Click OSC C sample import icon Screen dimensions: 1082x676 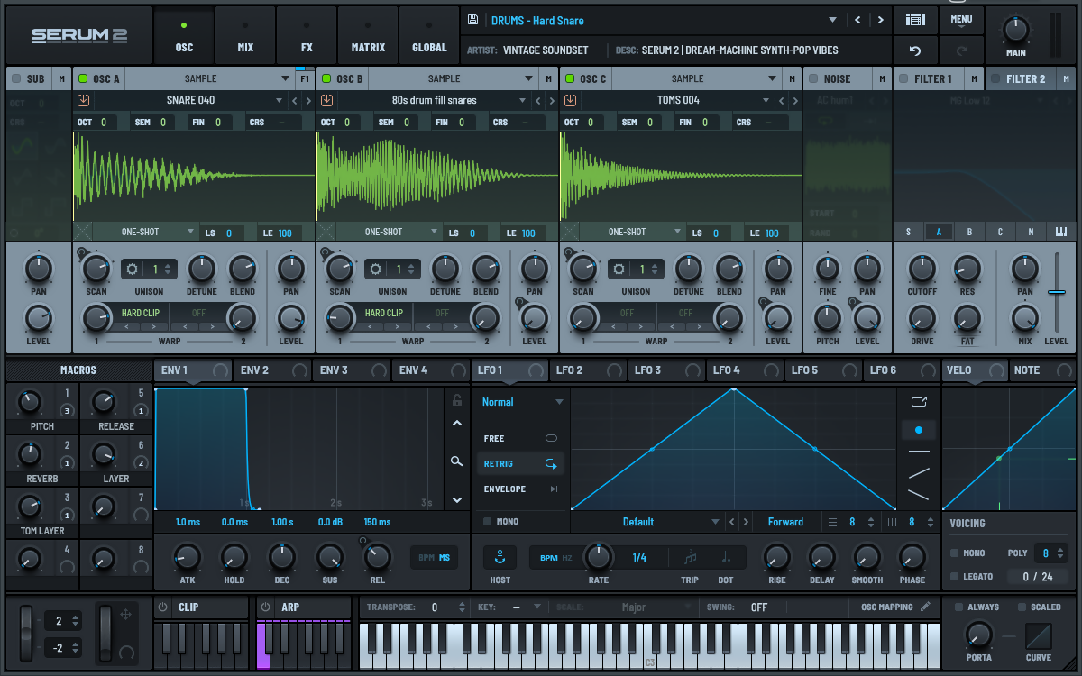(x=571, y=100)
